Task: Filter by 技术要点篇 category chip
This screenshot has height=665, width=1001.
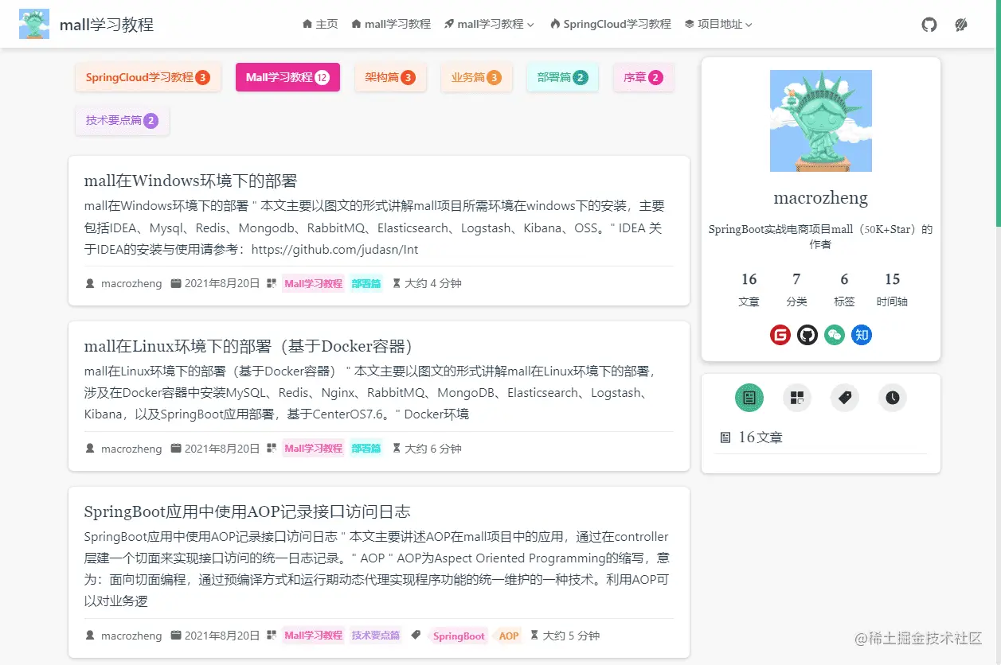Action: click(122, 121)
